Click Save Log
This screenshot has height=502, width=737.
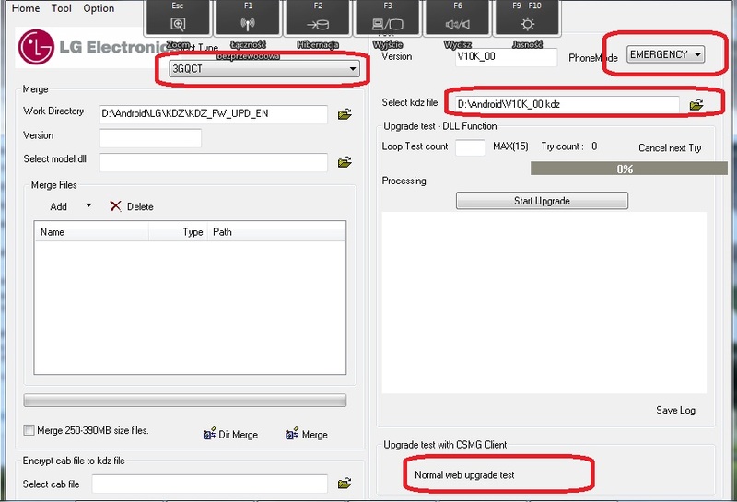(x=676, y=410)
